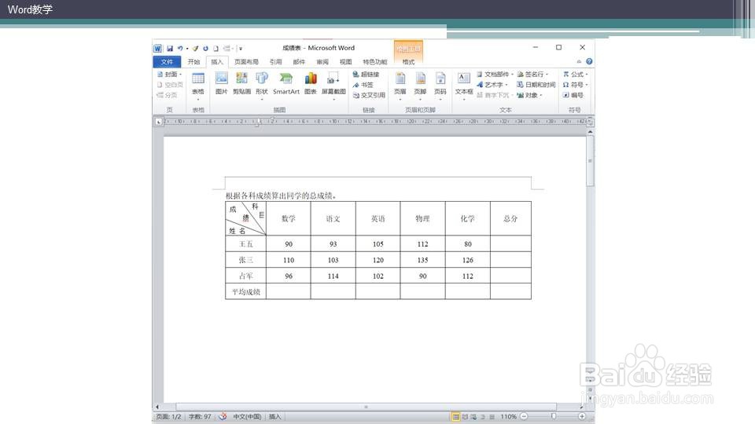Screen dimensions: 755x424
Task: Open the dropdown arrow next to Undo
Action: coord(187,49)
